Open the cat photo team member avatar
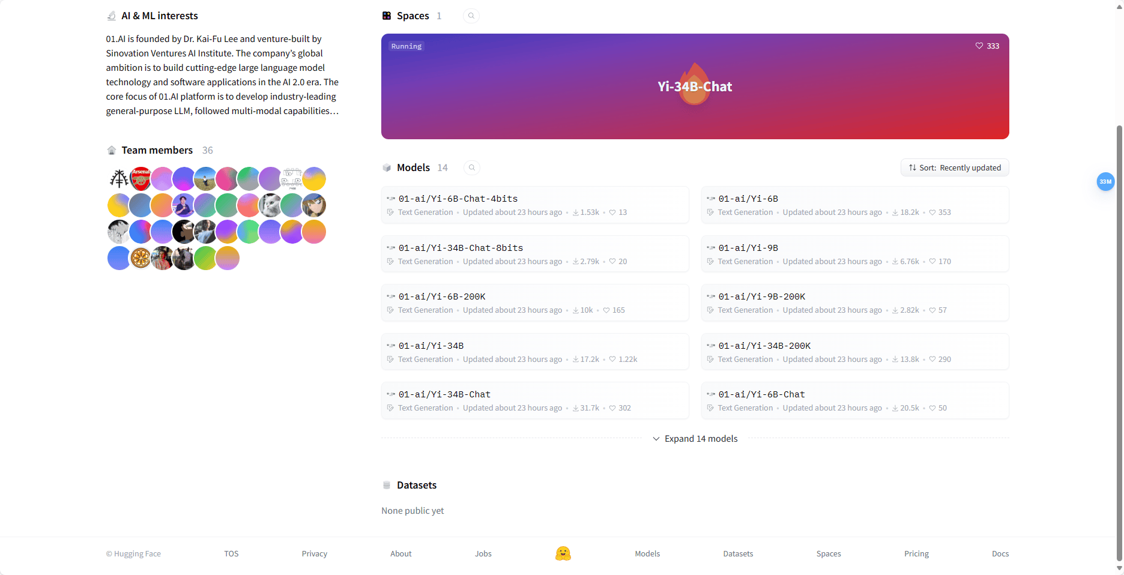This screenshot has width=1124, height=575. point(270,205)
